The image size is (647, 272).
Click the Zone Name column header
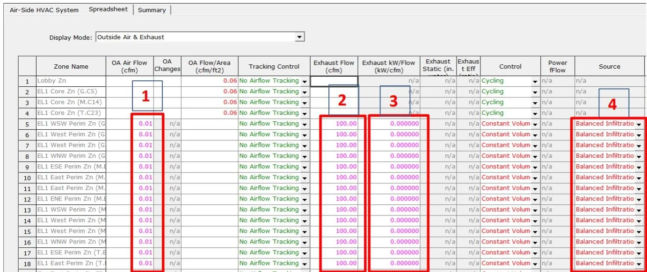pos(71,66)
